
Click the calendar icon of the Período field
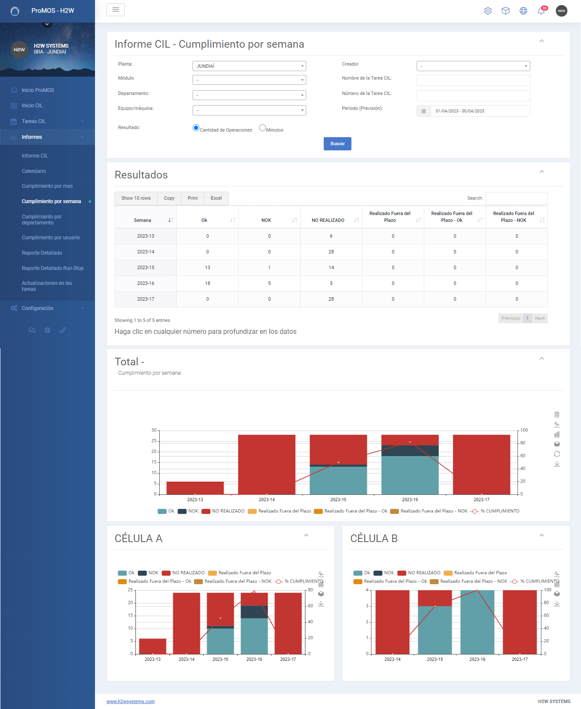click(424, 111)
